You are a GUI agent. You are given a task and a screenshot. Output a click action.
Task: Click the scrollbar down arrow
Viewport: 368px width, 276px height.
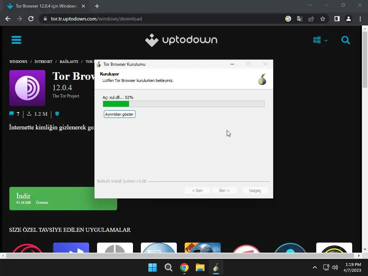[x=365, y=249]
